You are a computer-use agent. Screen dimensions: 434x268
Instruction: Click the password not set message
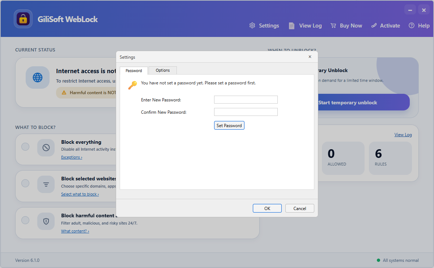coord(198,83)
